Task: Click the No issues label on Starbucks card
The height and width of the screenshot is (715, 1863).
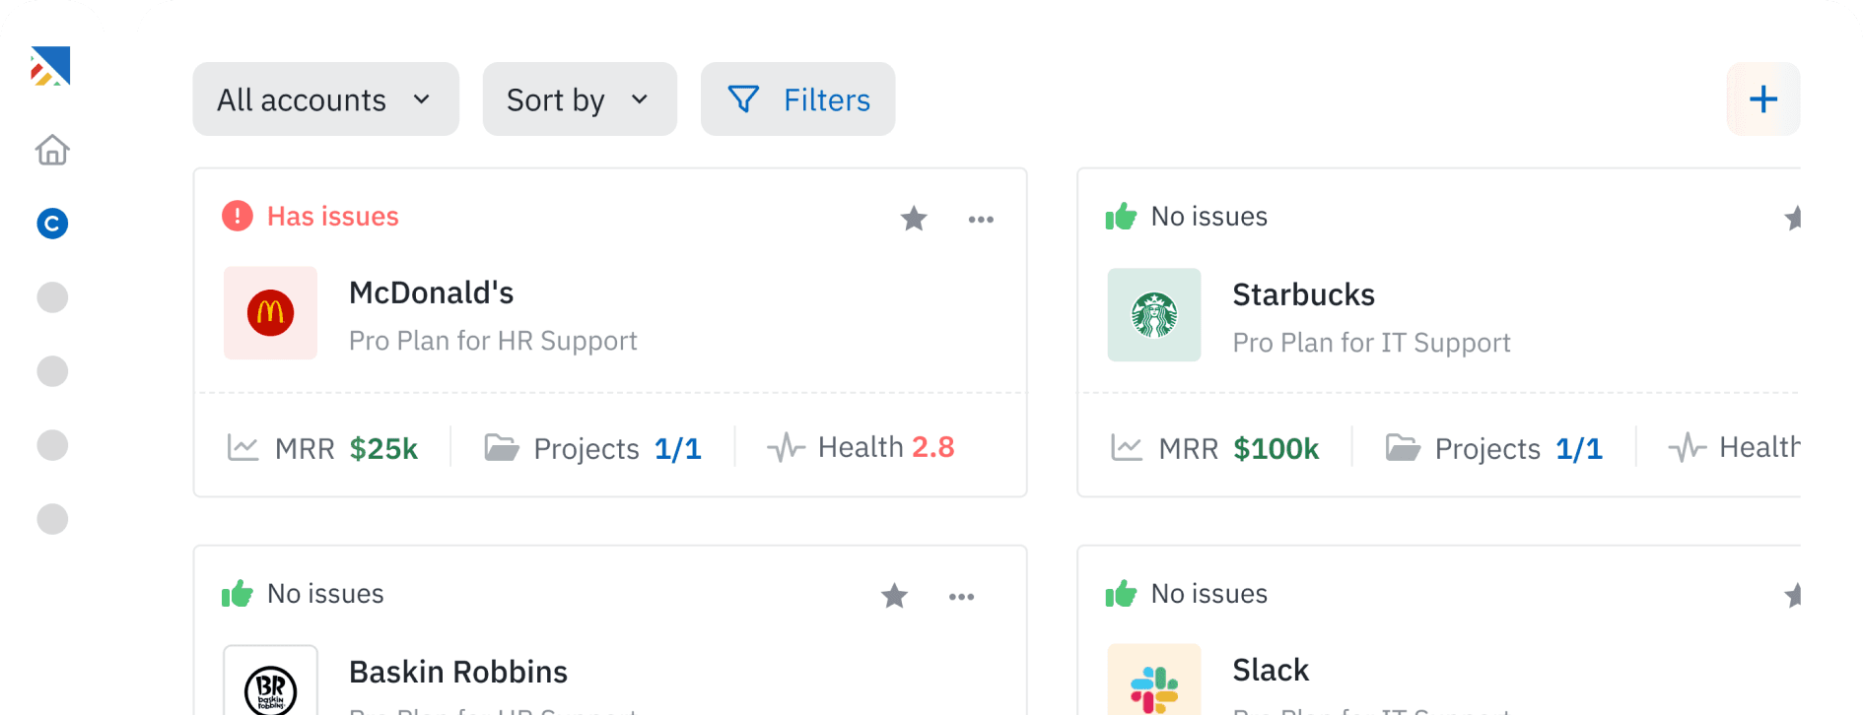Action: (1209, 216)
